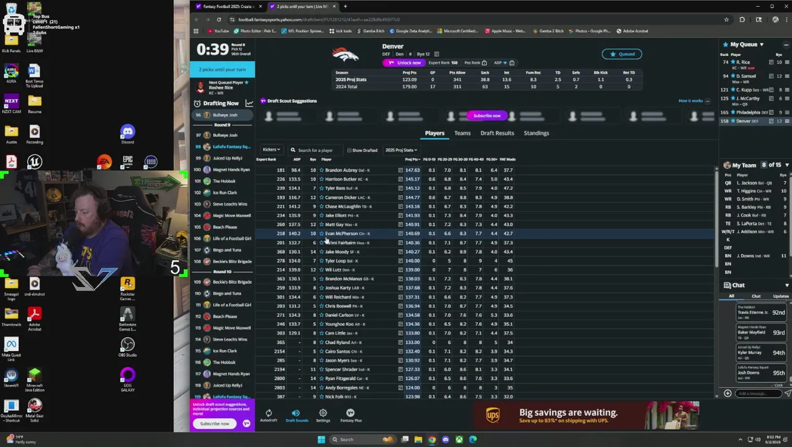Open R. Rice notes icon in queue
The height and width of the screenshot is (447, 792).
click(772, 62)
